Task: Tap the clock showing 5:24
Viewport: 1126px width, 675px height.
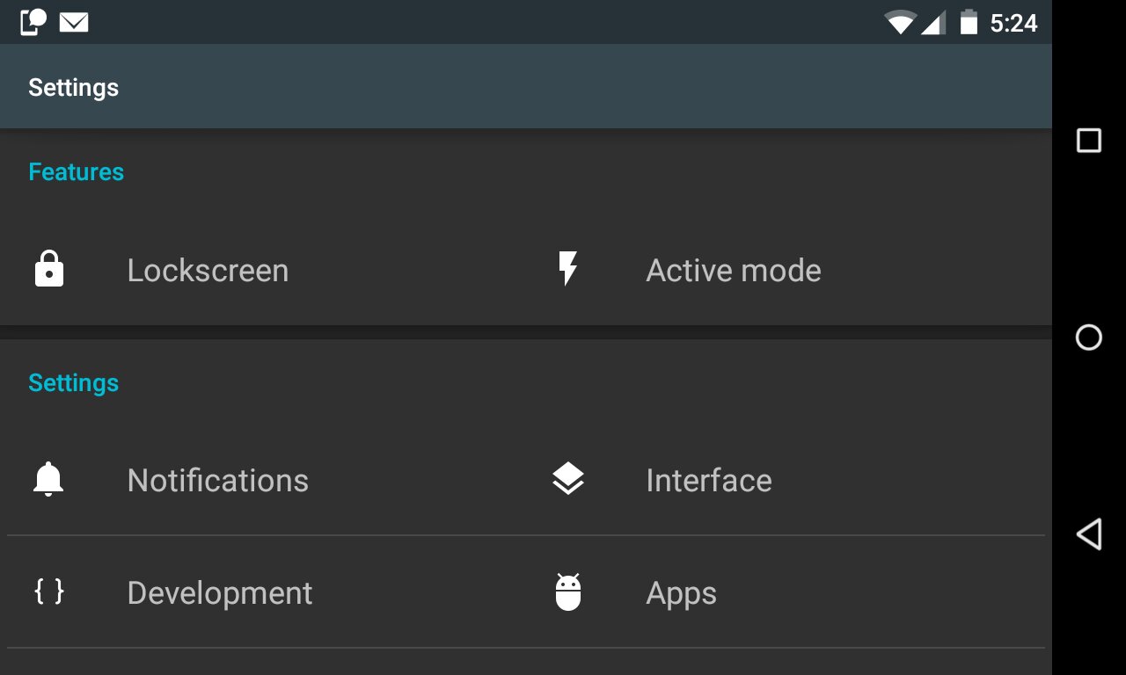Action: 1013,23
